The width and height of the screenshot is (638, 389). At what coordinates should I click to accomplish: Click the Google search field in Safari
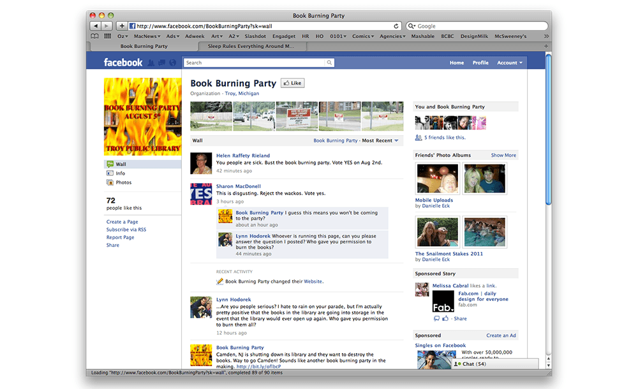pos(477,26)
